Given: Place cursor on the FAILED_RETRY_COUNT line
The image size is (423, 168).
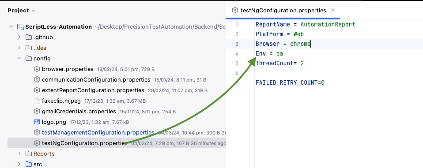Looking at the screenshot, I should (x=290, y=82).
